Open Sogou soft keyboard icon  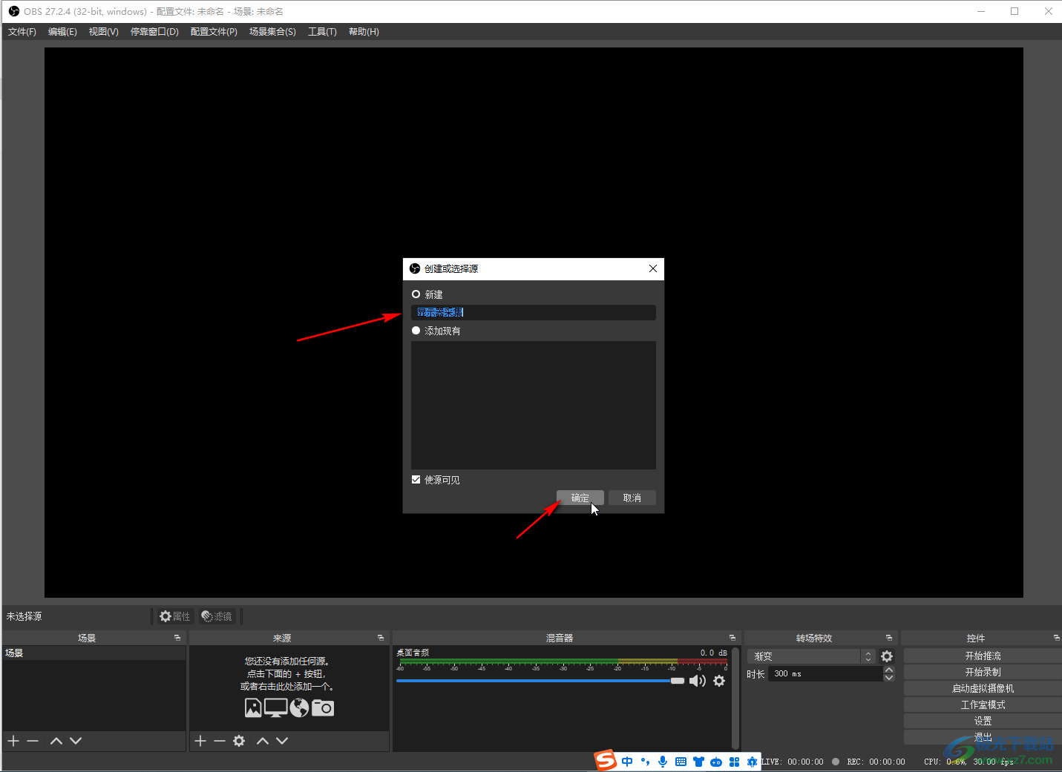point(681,762)
